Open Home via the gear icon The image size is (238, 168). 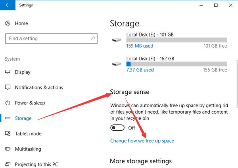point(8,23)
